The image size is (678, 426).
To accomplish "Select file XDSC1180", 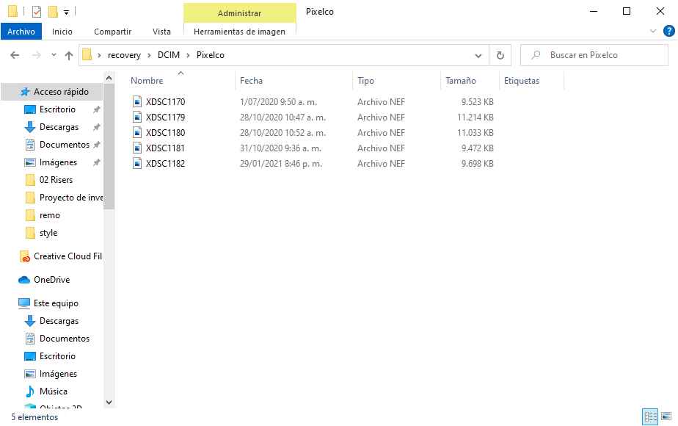I will pos(166,132).
